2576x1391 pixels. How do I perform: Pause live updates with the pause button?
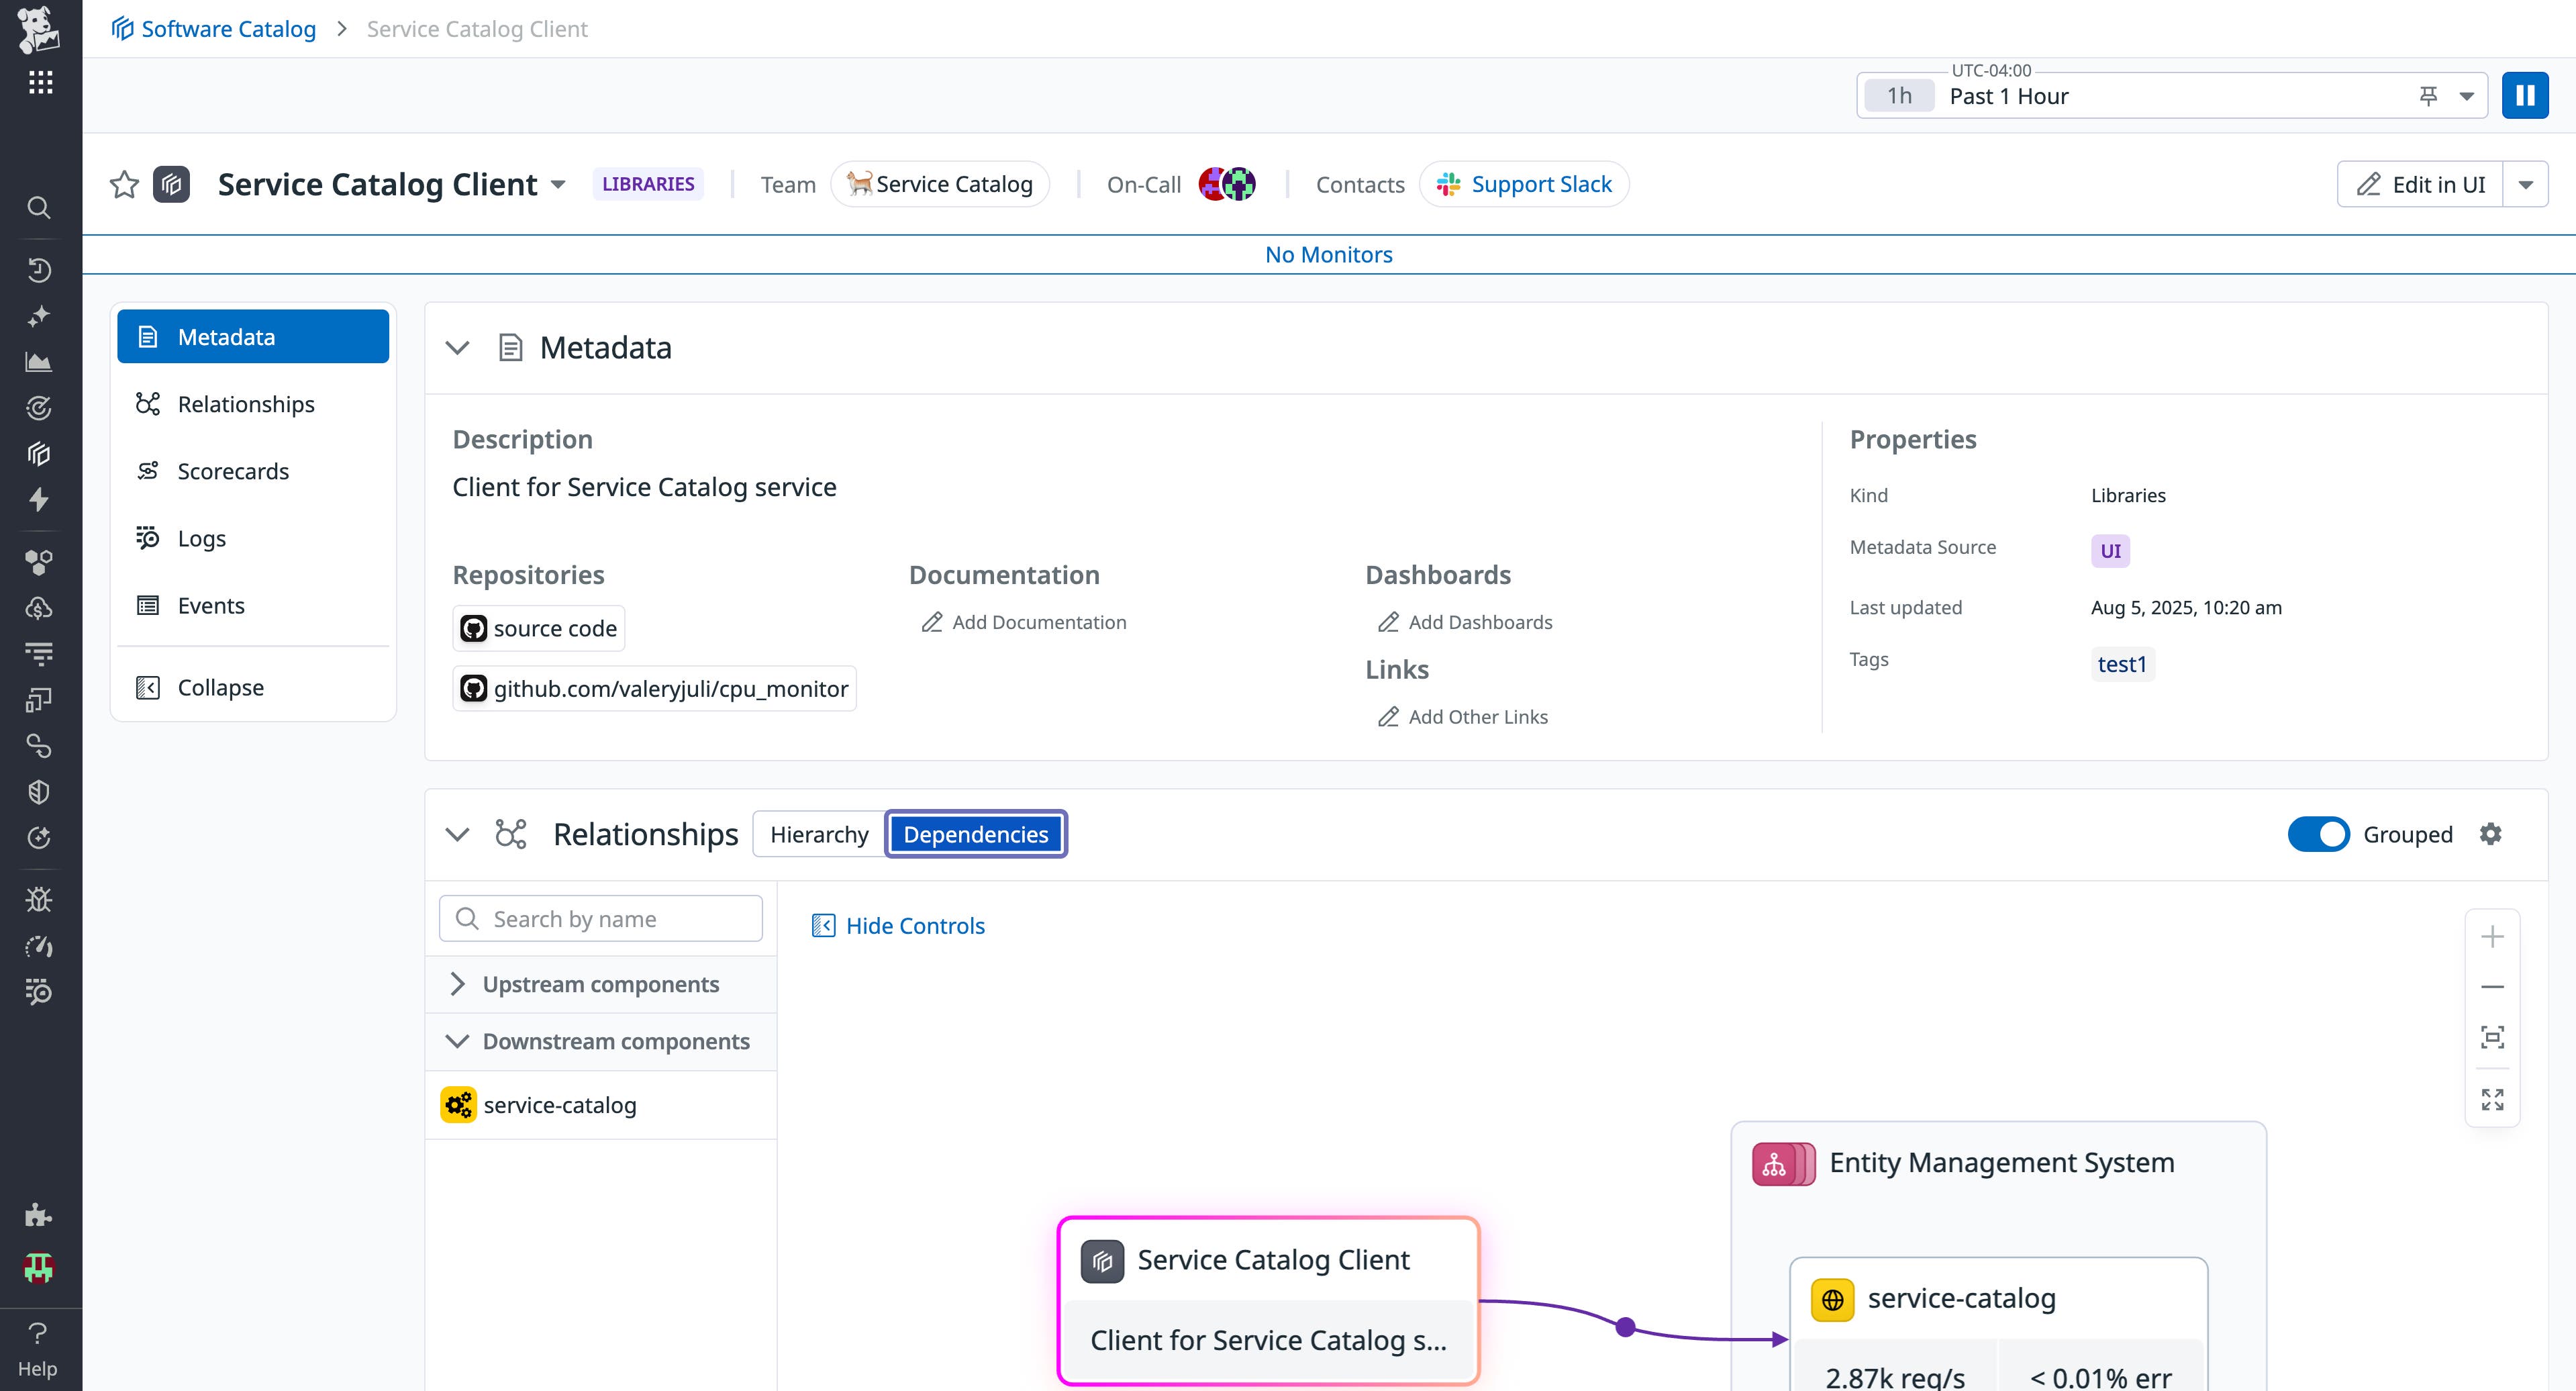coord(2526,94)
